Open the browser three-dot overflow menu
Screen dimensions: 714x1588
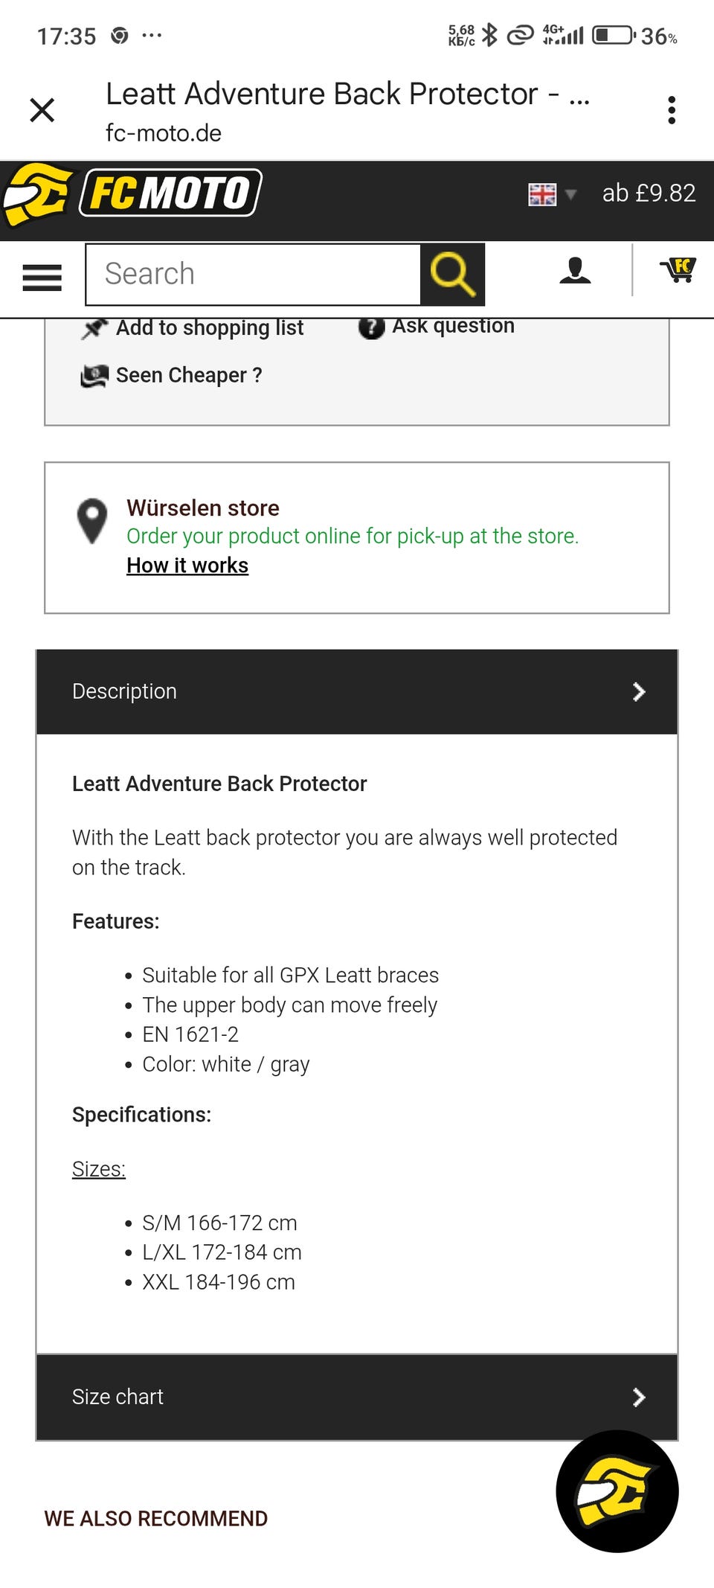(672, 110)
